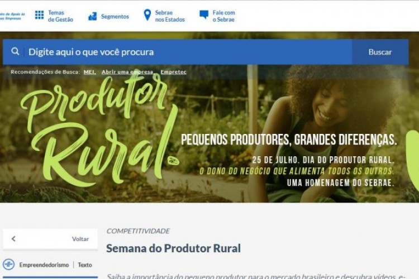Image resolution: width=419 pixels, height=279 pixels.
Task: Open the Segmentos menu item
Action: click(x=115, y=17)
